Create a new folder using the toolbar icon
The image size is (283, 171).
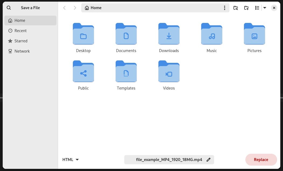(246, 8)
